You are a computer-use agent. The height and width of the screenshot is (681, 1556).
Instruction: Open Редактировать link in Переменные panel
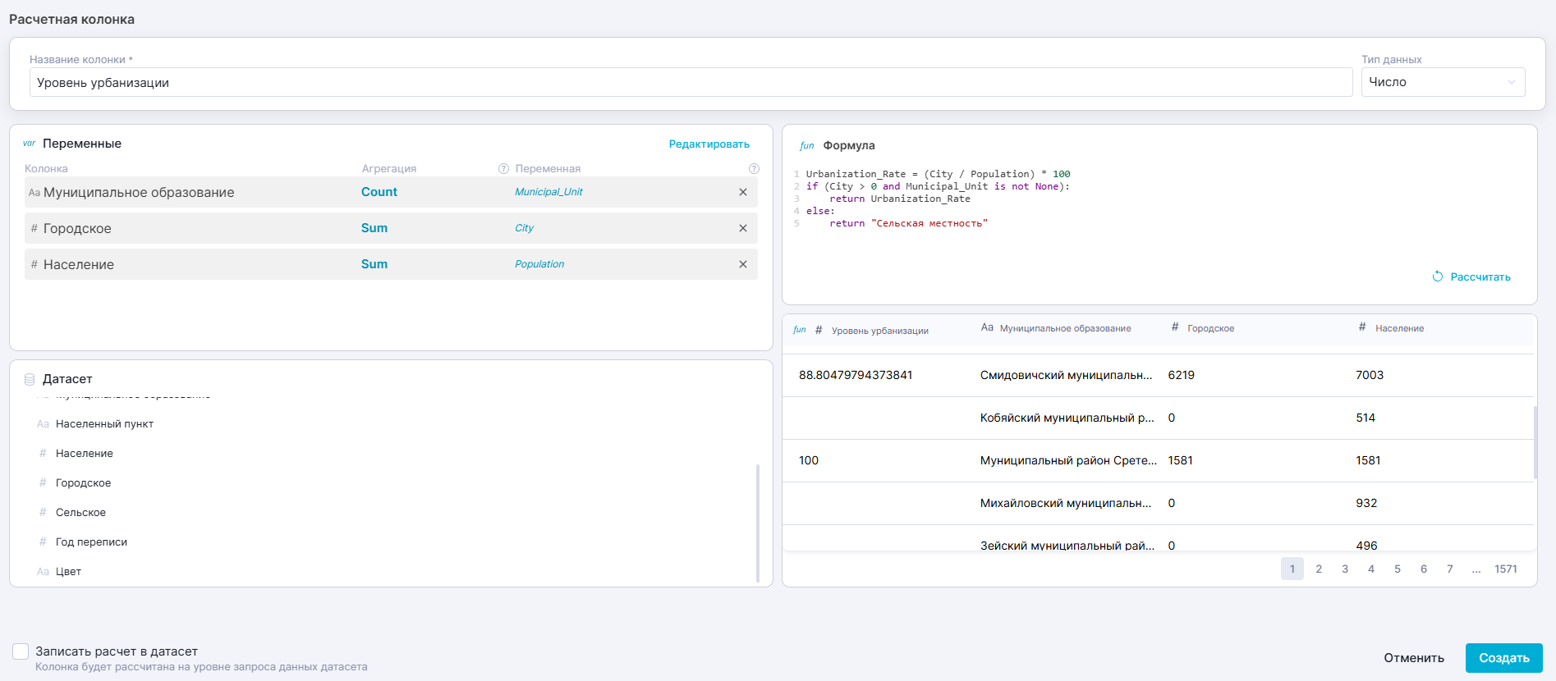tap(709, 144)
